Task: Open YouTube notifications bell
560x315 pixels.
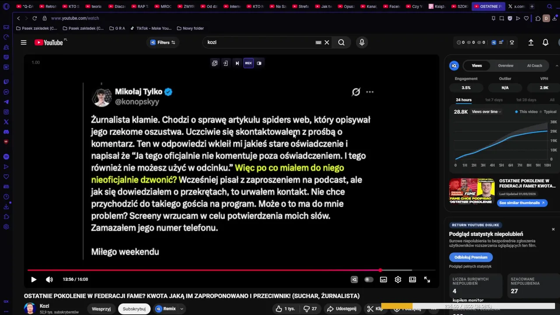Action: (x=546, y=42)
